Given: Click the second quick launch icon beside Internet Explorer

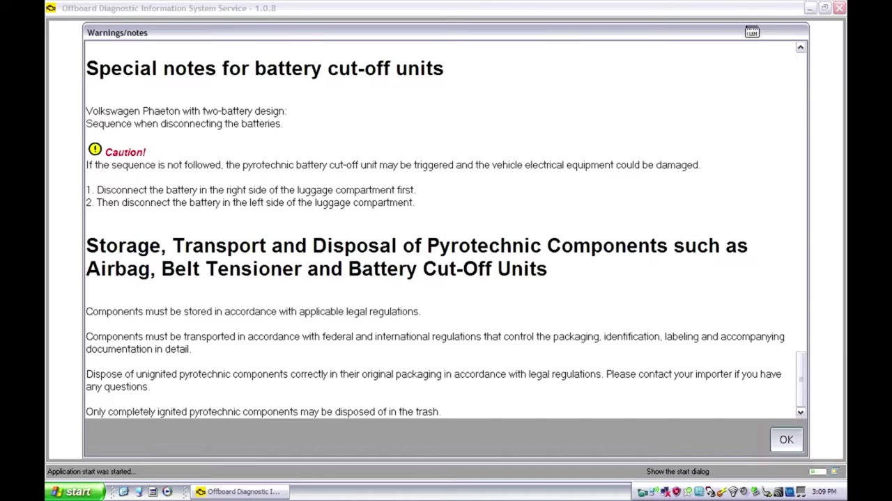Looking at the screenshot, I should pyautogui.click(x=138, y=492).
